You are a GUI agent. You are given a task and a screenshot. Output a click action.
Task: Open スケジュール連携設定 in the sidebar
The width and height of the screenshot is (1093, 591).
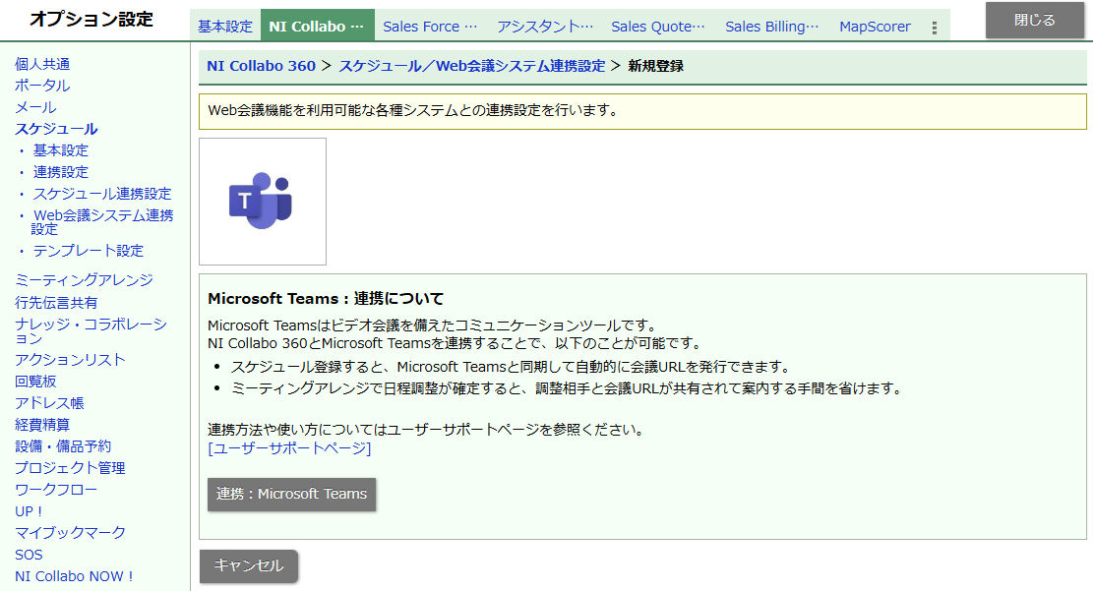(101, 194)
